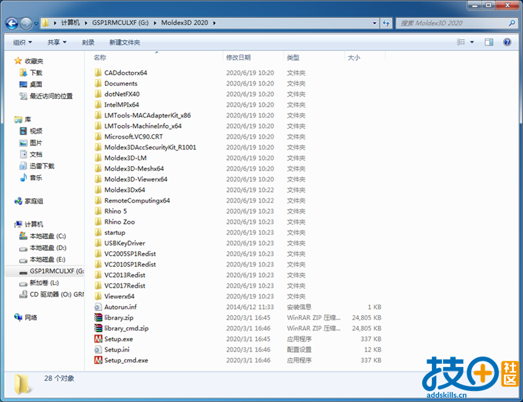Open the 视频 library

36,131
